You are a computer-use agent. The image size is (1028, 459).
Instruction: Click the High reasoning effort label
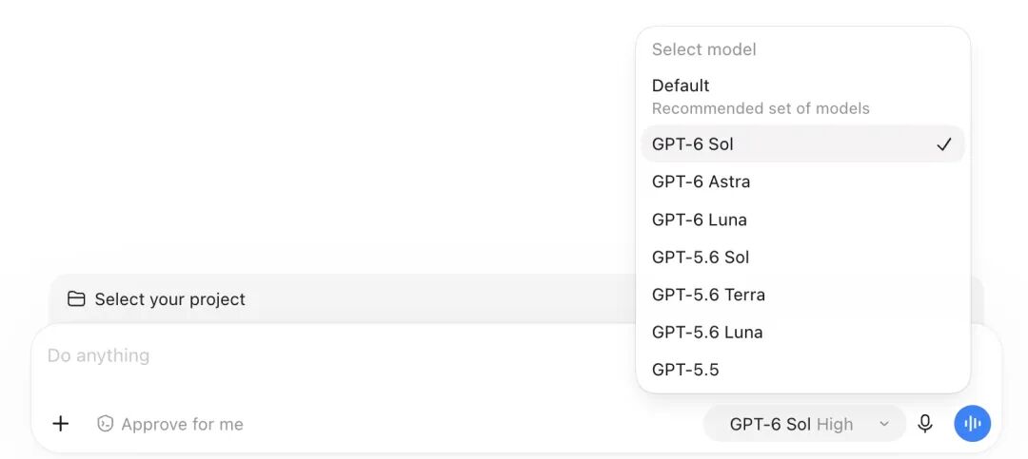tap(835, 424)
